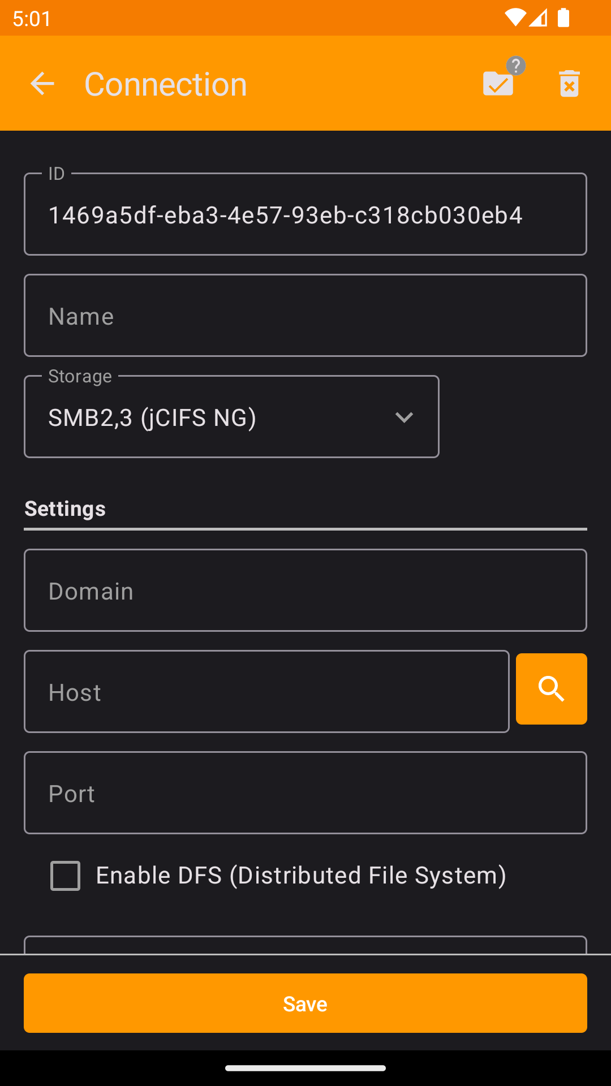
Task: Tap the Settings section header
Action: (x=65, y=508)
